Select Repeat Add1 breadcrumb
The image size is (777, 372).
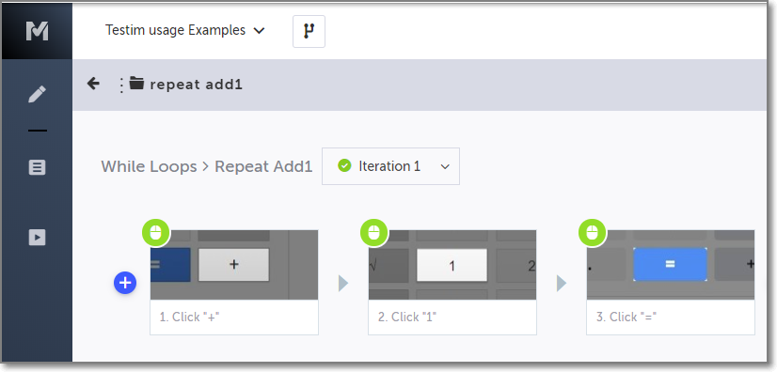263,166
